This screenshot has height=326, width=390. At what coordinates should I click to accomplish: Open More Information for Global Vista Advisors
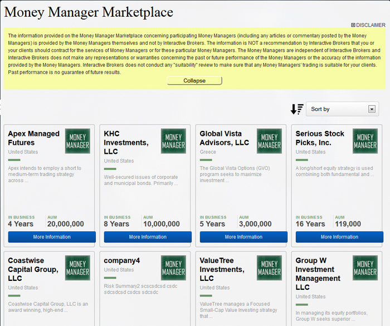tap(243, 237)
